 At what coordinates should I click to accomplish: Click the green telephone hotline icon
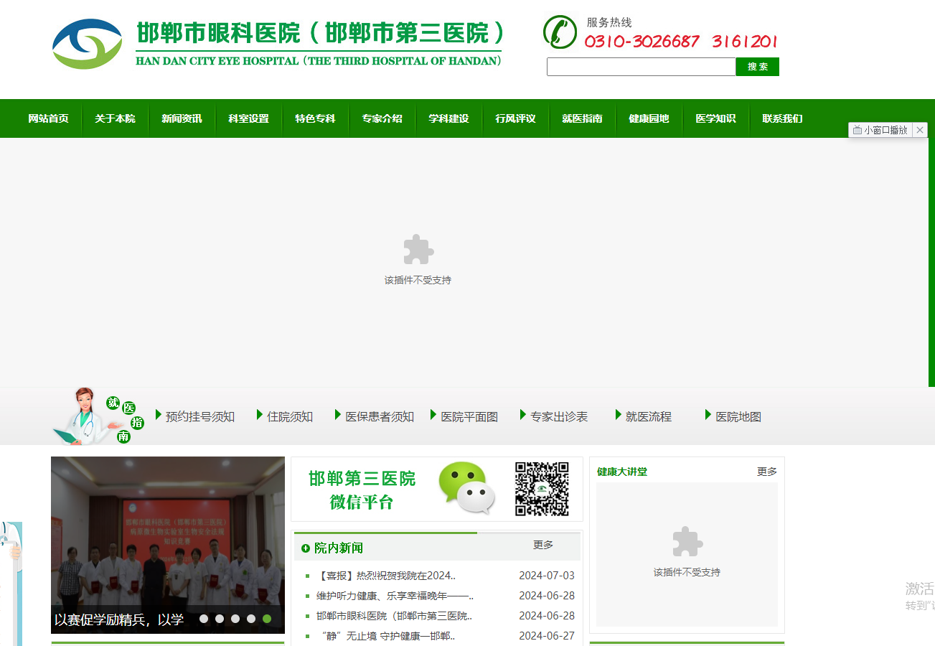pyautogui.click(x=560, y=32)
